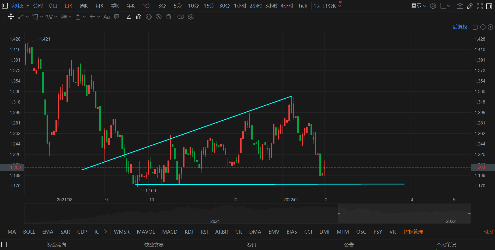Click the highlighted range in overview timeline
495x250 pixels.
click(404, 214)
